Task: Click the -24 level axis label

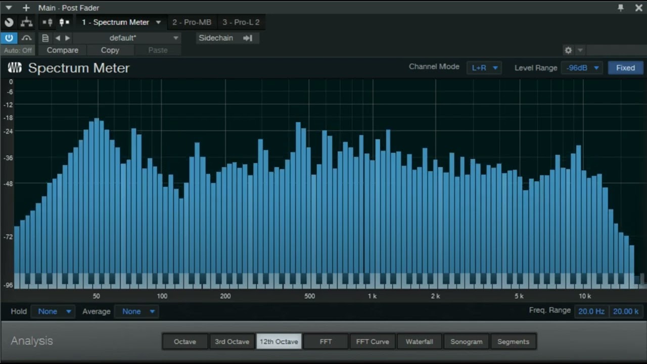Action: 8,131
